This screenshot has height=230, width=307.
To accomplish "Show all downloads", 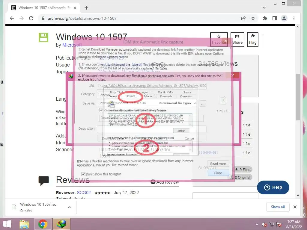I will 278,207.
